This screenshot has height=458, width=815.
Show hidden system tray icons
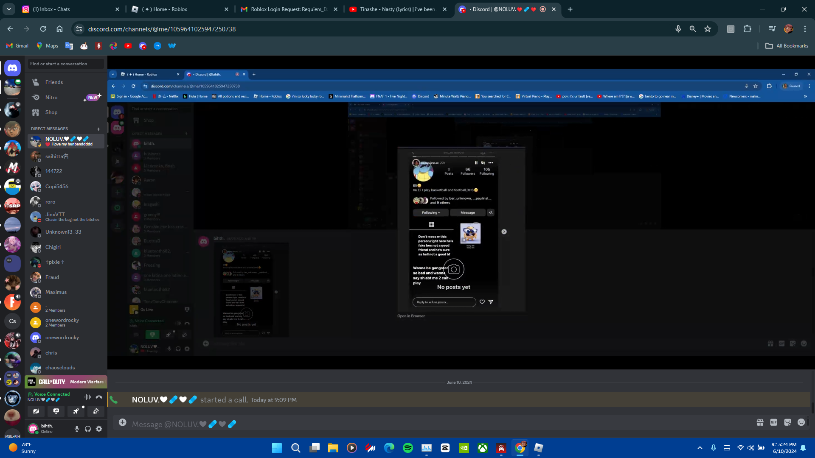[700, 448]
